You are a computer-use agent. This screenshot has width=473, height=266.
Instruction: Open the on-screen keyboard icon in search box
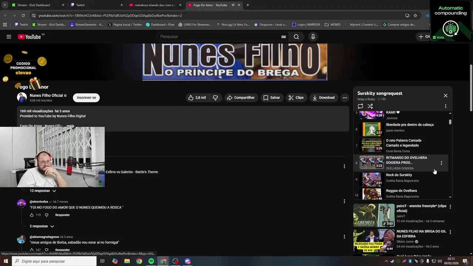pyautogui.click(x=283, y=37)
